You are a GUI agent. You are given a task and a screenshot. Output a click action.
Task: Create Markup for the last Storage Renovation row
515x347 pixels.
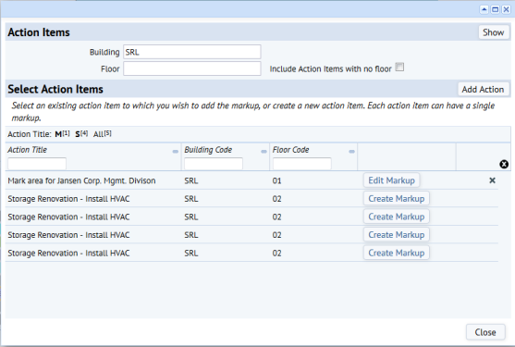[x=397, y=253]
